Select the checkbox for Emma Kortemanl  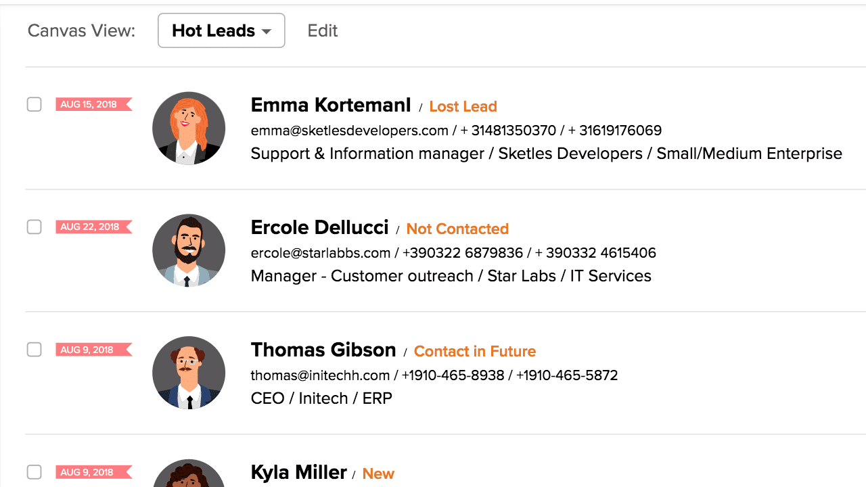35,104
